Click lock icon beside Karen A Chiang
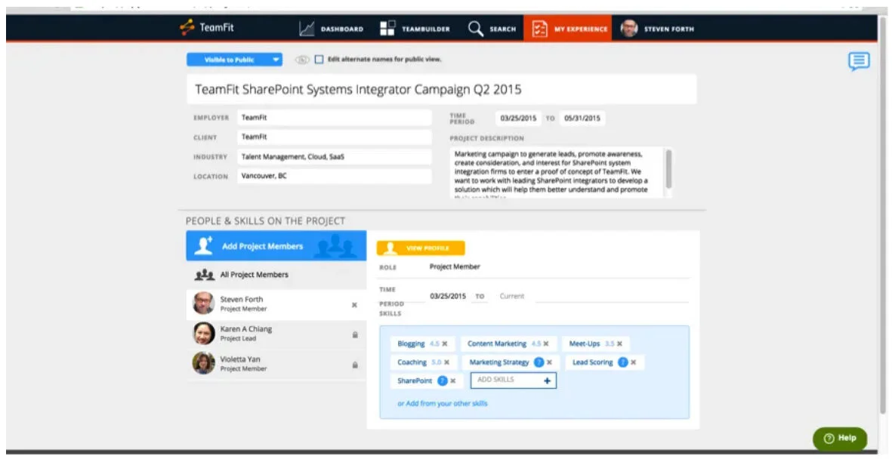 click(x=355, y=335)
